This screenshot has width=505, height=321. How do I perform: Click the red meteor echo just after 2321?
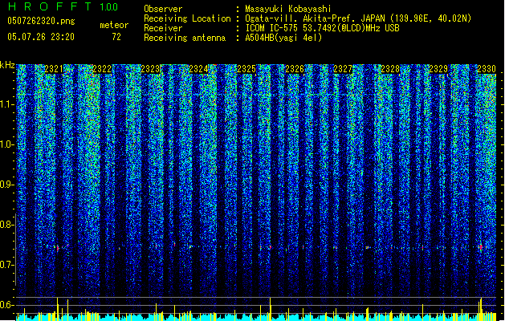pos(58,248)
